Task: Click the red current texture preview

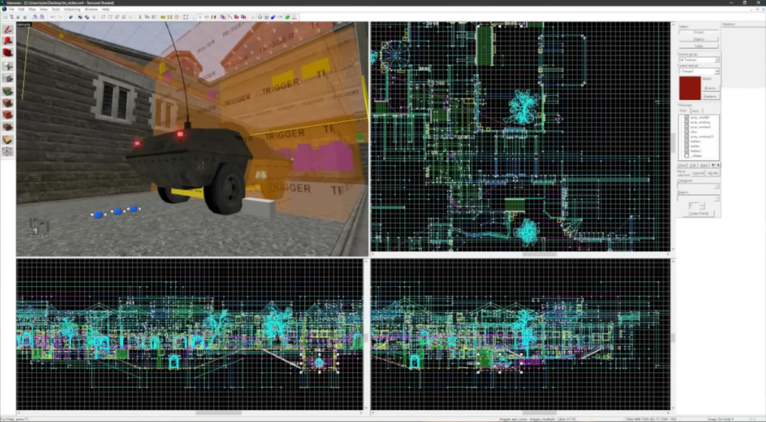Action: (690, 86)
